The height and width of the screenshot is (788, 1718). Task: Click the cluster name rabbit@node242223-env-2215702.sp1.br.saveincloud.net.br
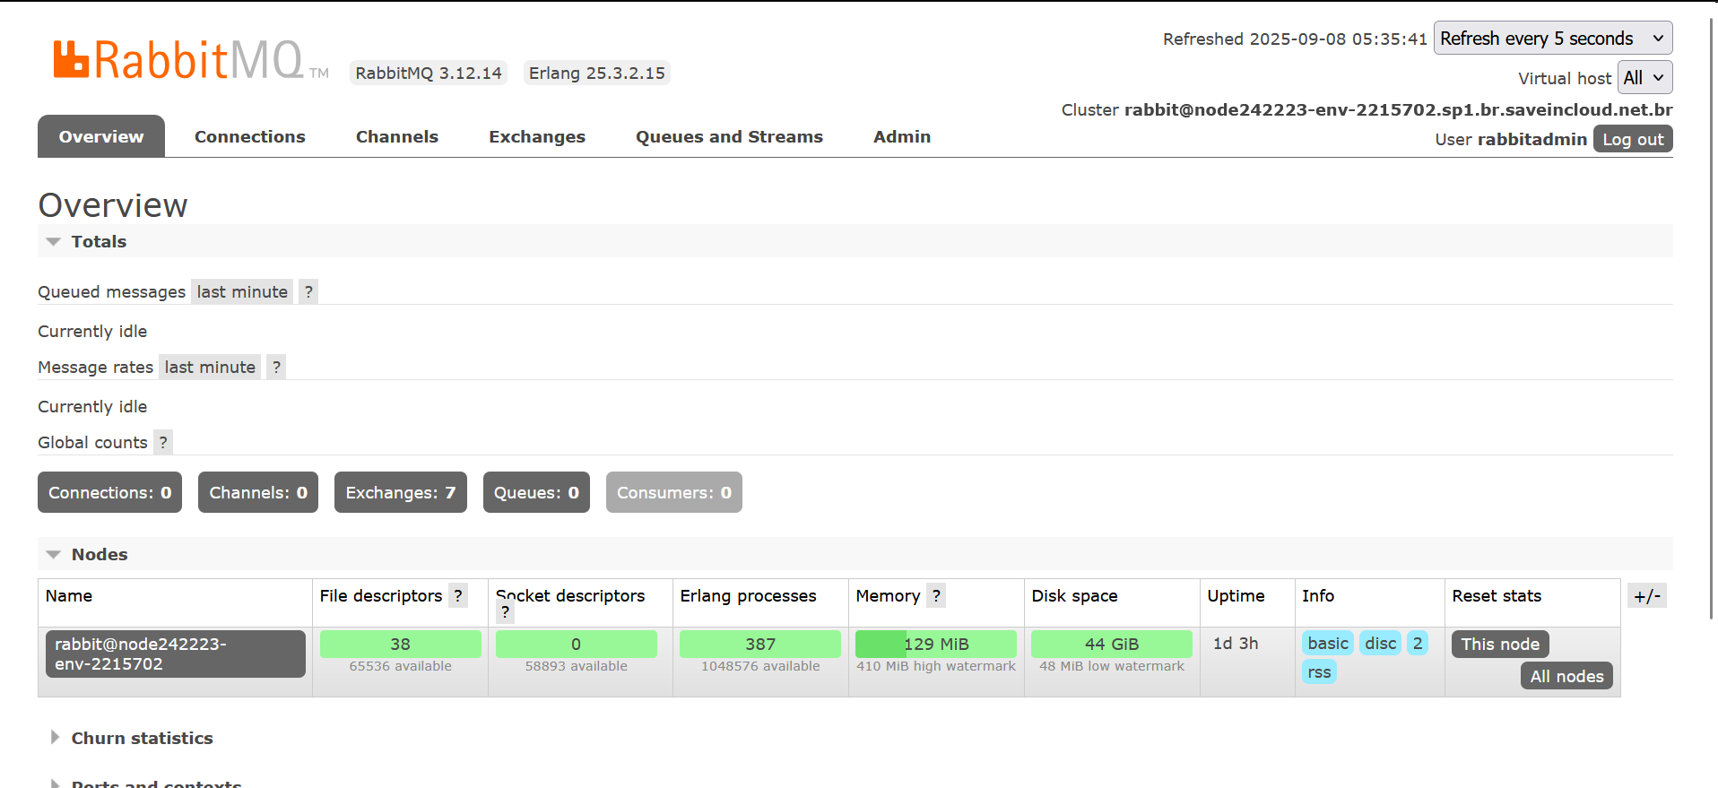point(1399,109)
